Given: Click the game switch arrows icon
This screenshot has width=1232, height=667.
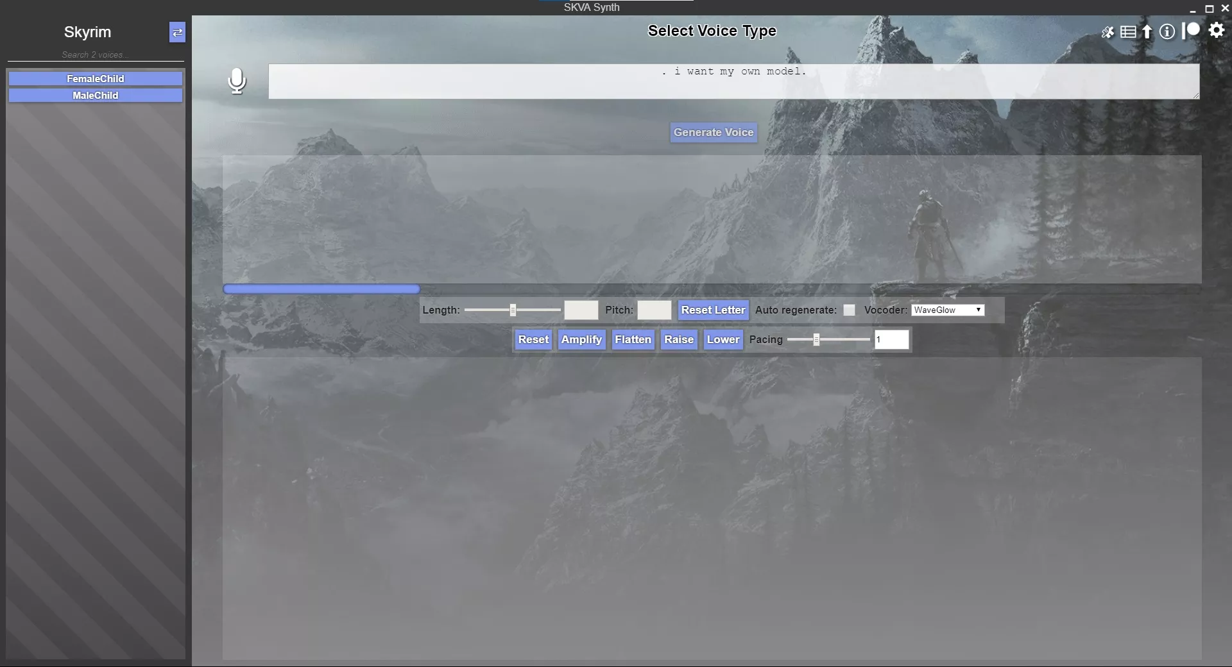Looking at the screenshot, I should point(177,32).
